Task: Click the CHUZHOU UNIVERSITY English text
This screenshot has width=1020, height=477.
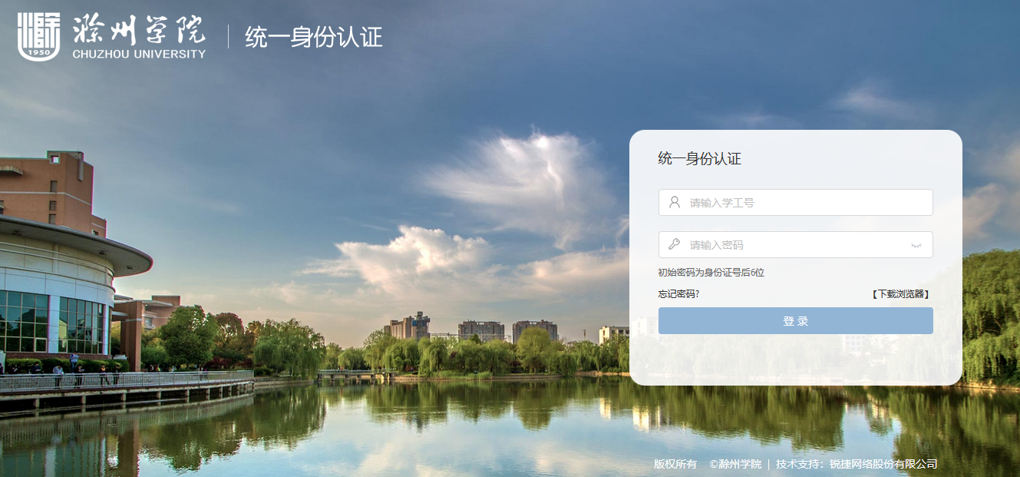Action: pos(139,54)
